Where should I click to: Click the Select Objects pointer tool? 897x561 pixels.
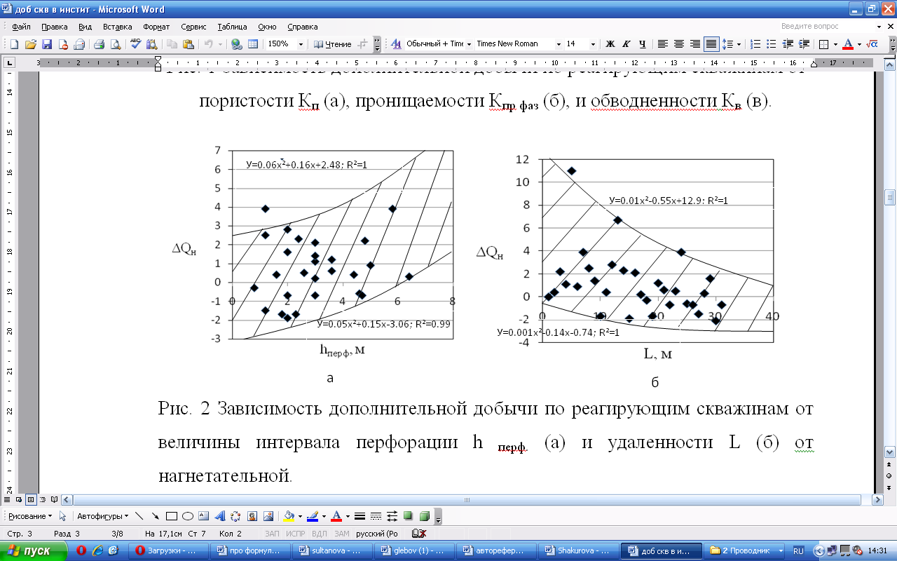[x=63, y=516]
